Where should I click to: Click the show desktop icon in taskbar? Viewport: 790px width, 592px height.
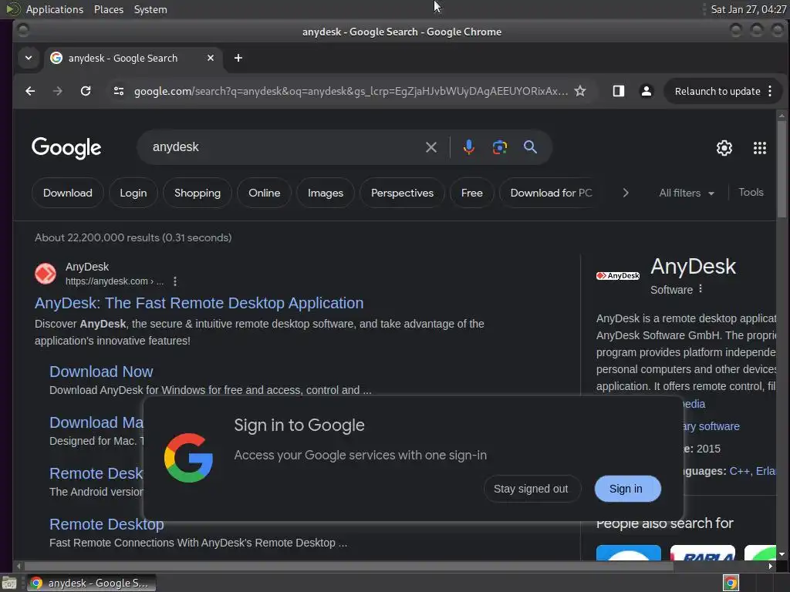(x=9, y=583)
